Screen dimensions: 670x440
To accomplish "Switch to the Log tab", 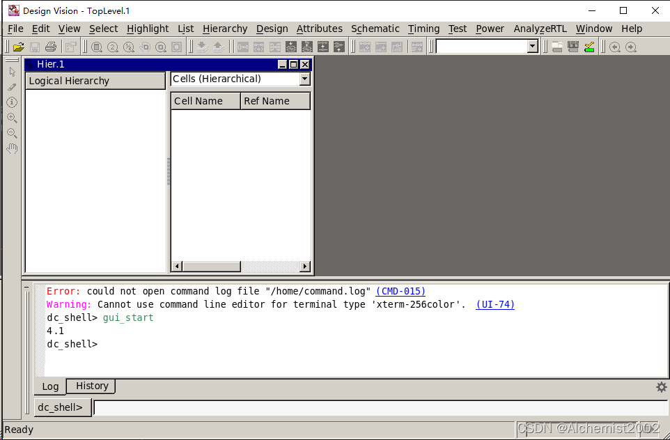I will point(50,386).
